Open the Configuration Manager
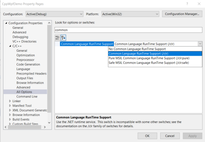 tap(182, 14)
